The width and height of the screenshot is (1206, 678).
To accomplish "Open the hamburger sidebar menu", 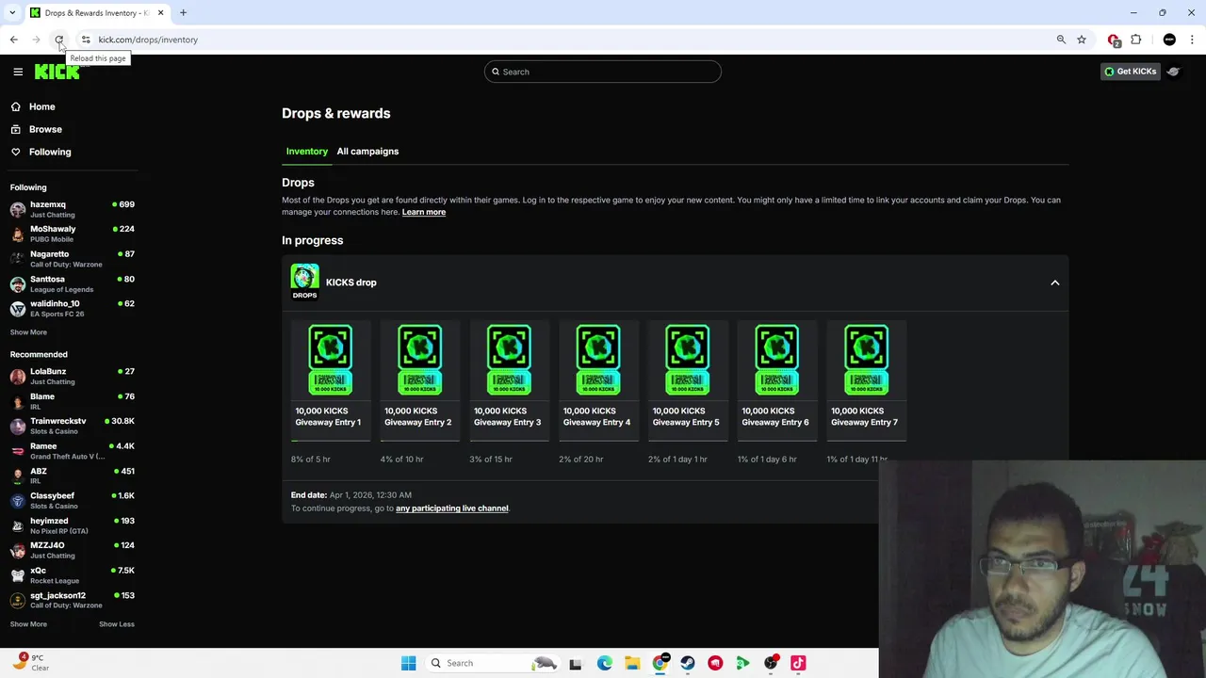I will click(x=18, y=72).
